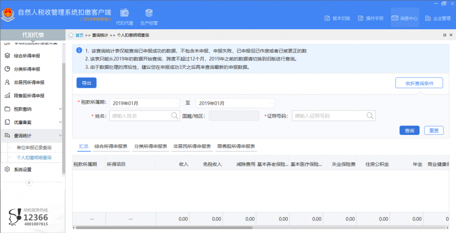456x233 pixels.
Task: Click the 代扣代缴 sidebar header
Action: pyautogui.click(x=33, y=35)
